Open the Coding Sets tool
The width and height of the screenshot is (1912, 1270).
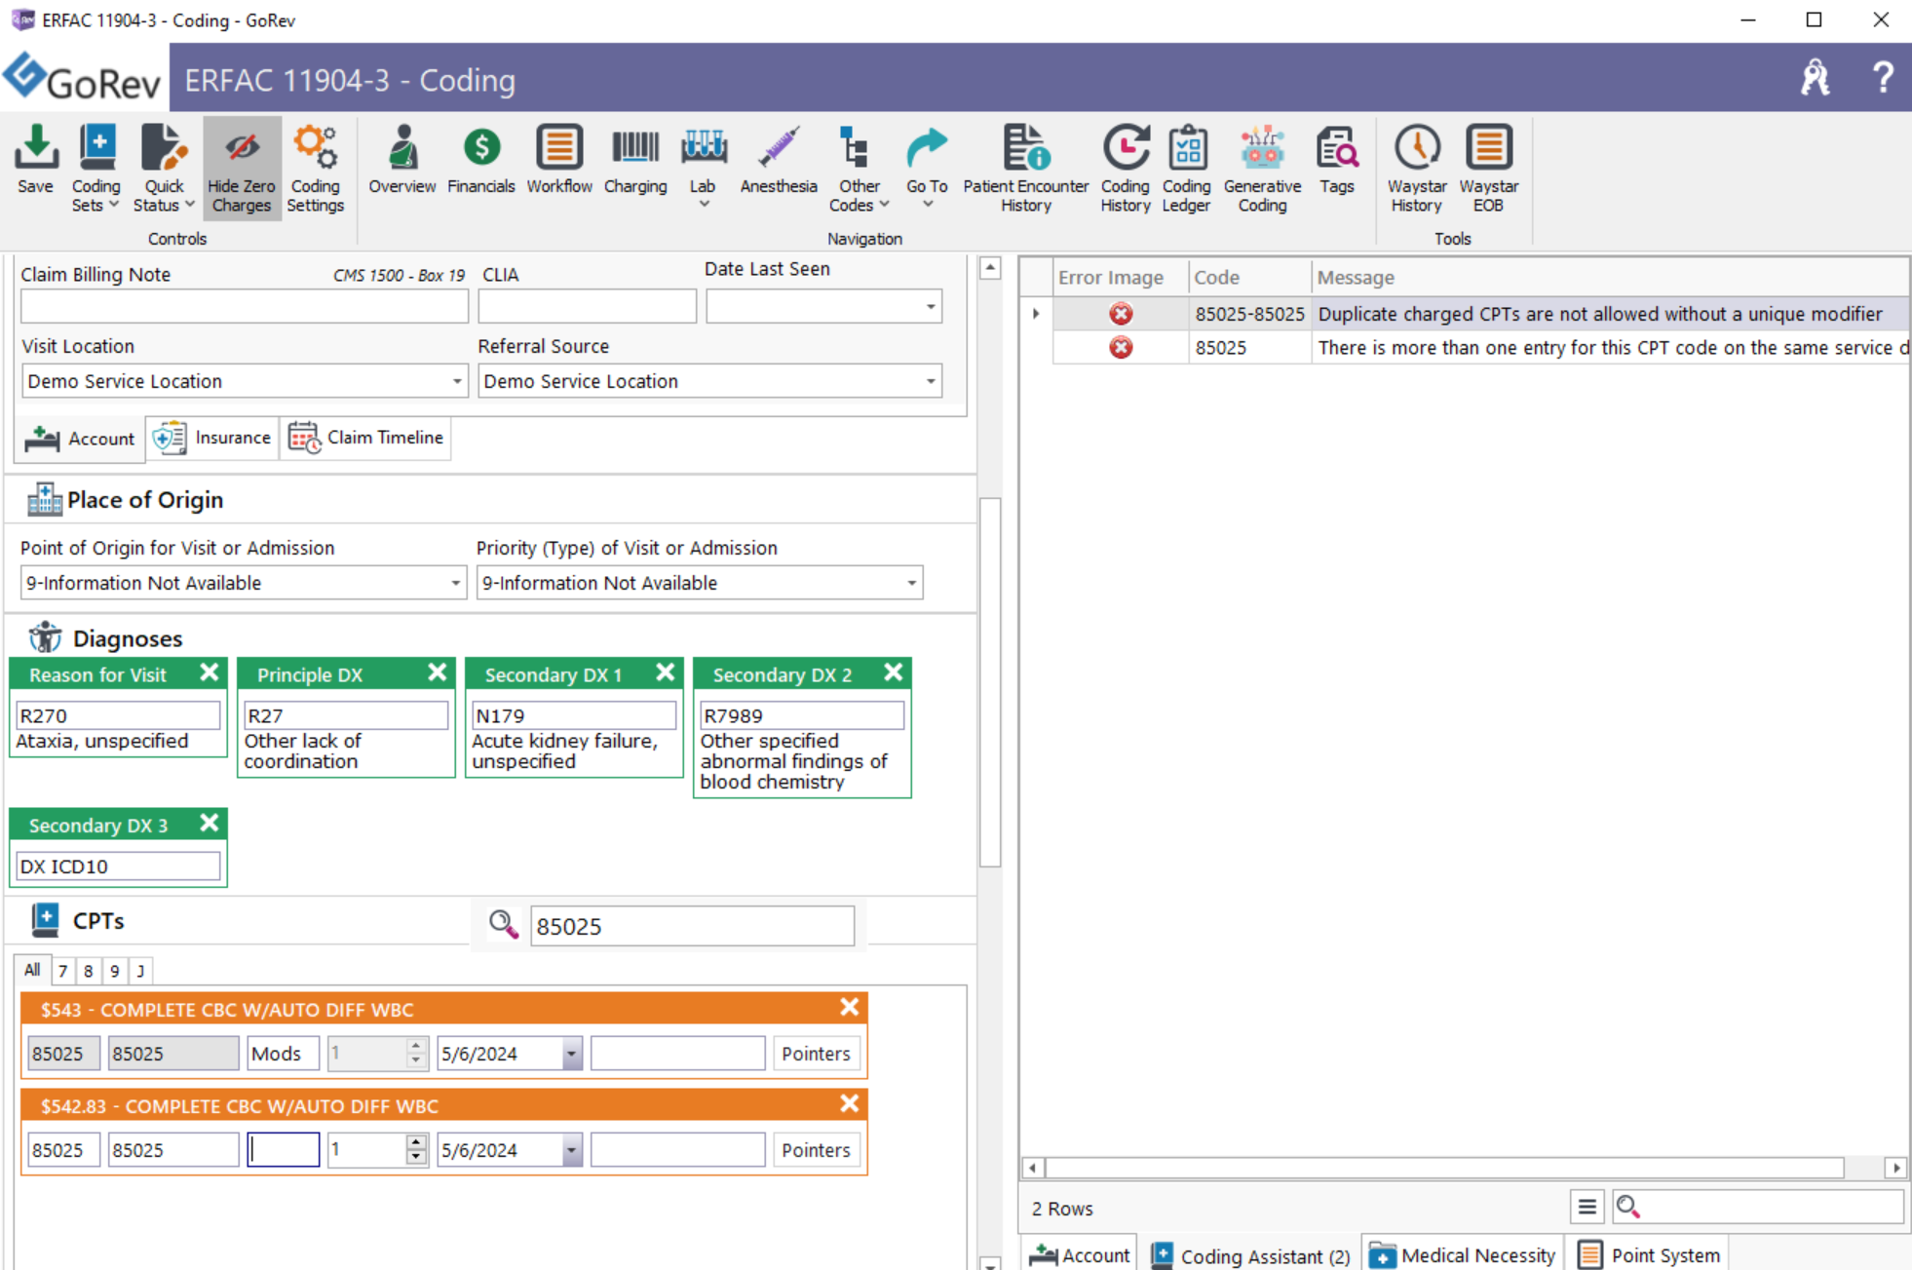[96, 169]
